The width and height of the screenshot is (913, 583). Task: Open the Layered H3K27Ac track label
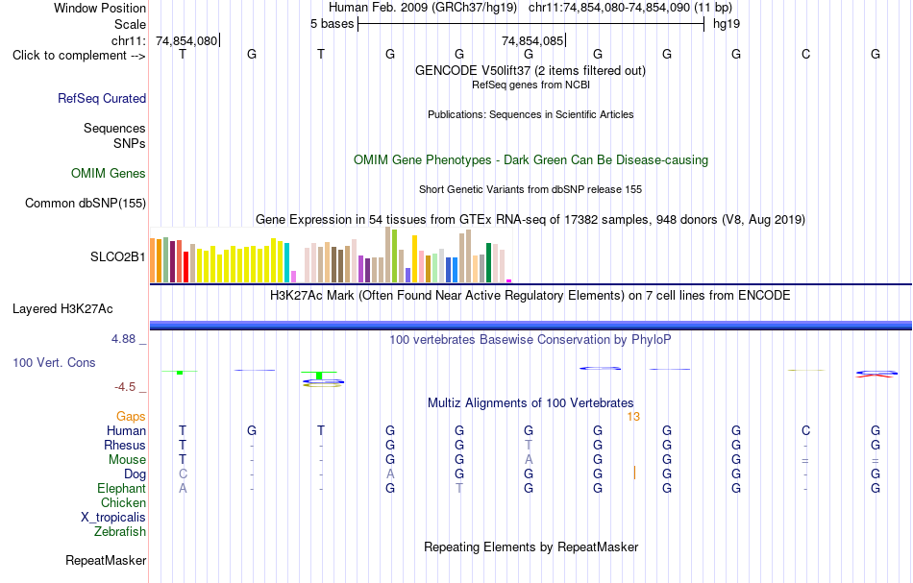click(62, 309)
